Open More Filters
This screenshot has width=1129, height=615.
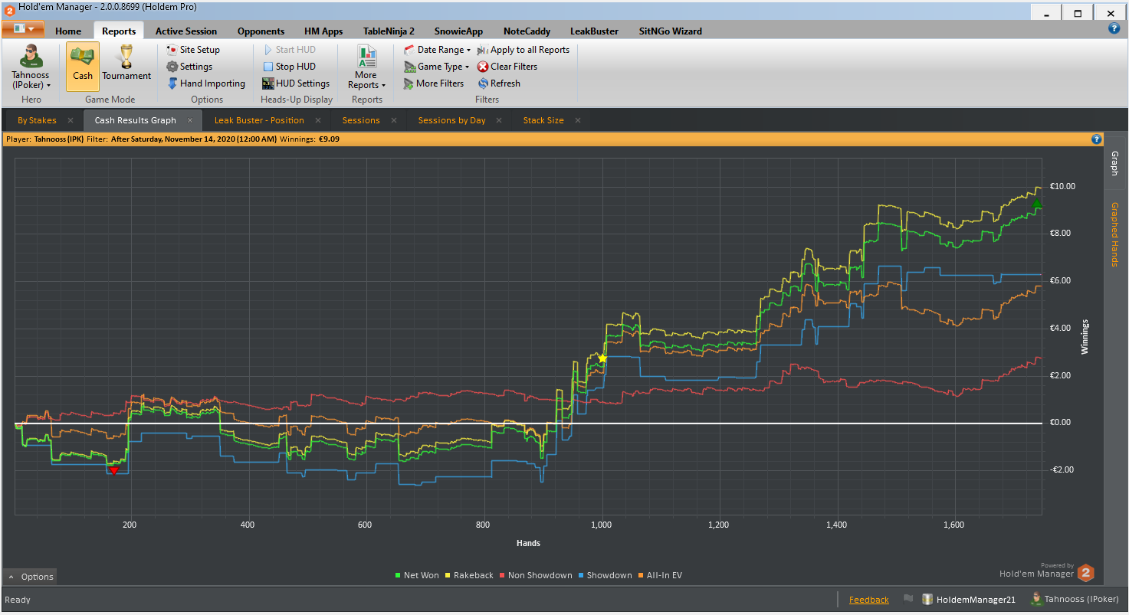click(434, 83)
